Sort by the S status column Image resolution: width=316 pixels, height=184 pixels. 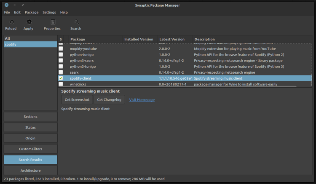(x=61, y=39)
